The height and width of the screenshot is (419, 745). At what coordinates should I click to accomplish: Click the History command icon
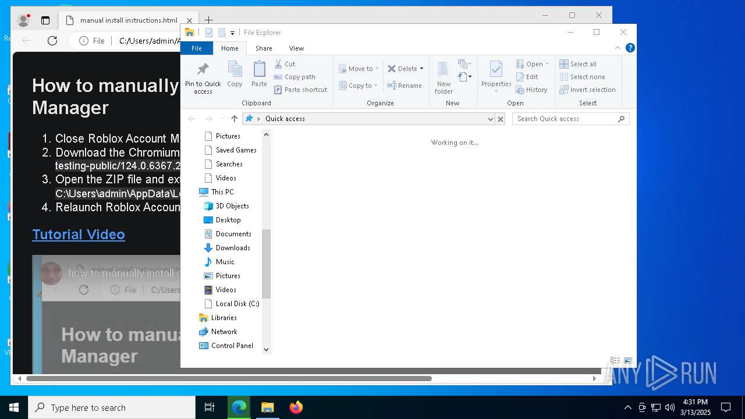[x=520, y=90]
